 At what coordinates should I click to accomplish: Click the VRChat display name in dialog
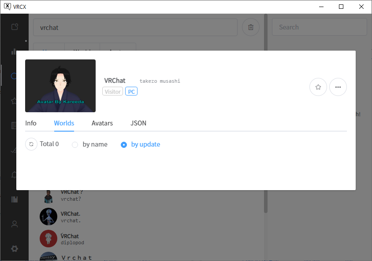pyautogui.click(x=115, y=81)
